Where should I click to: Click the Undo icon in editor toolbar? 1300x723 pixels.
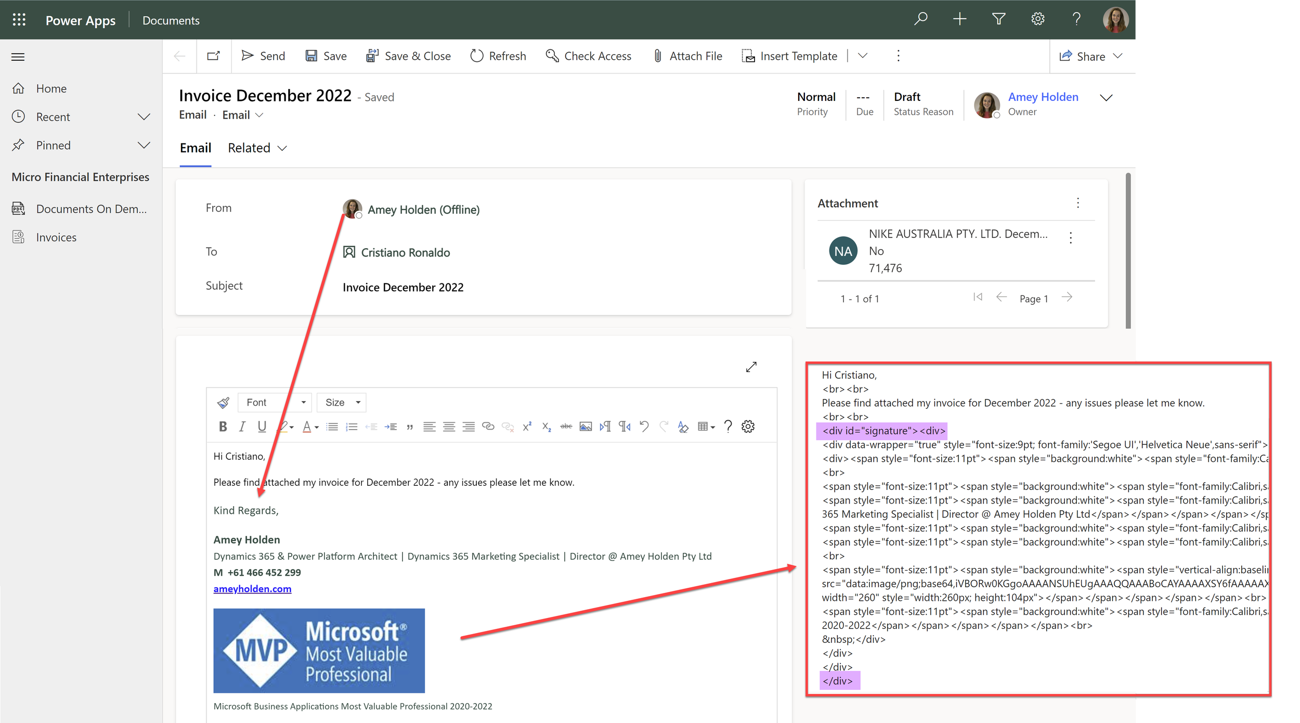644,427
